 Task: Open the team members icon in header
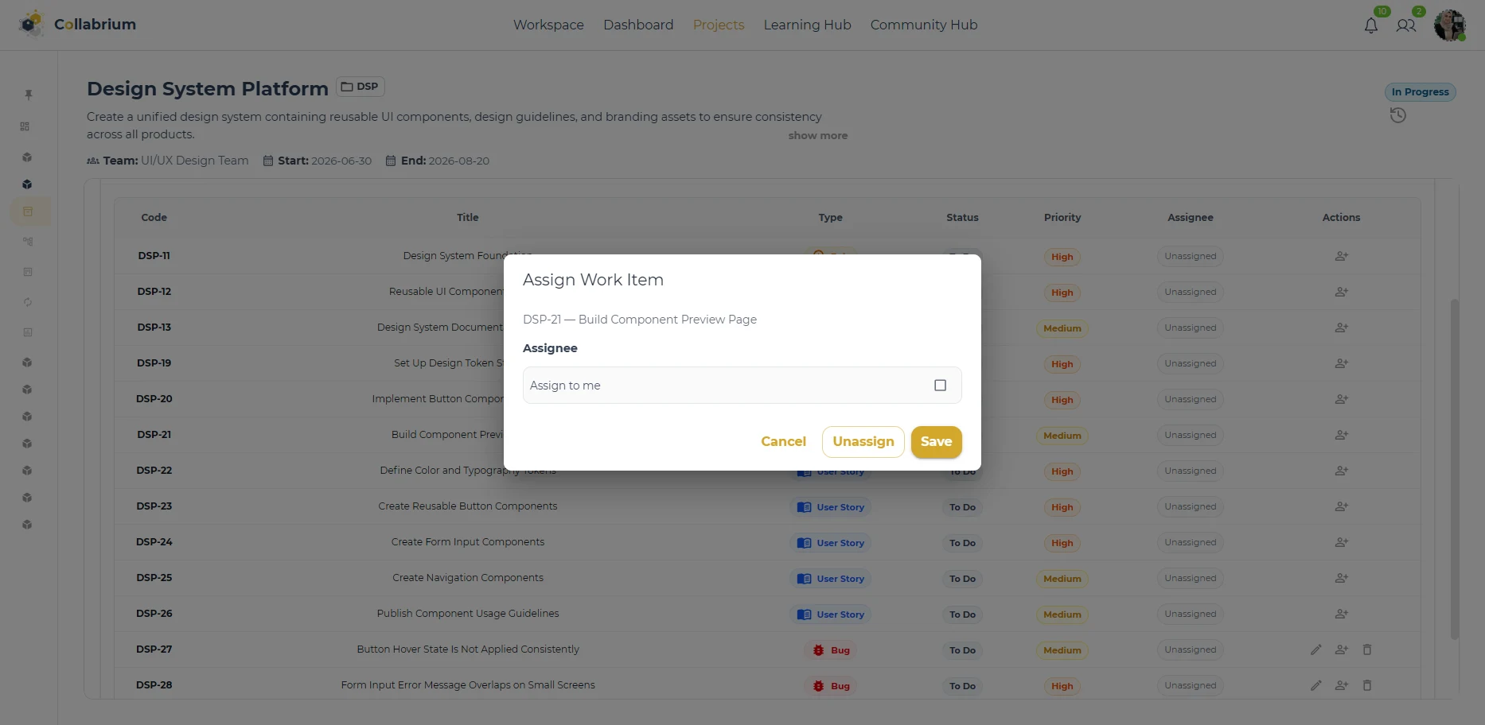pos(1406,25)
